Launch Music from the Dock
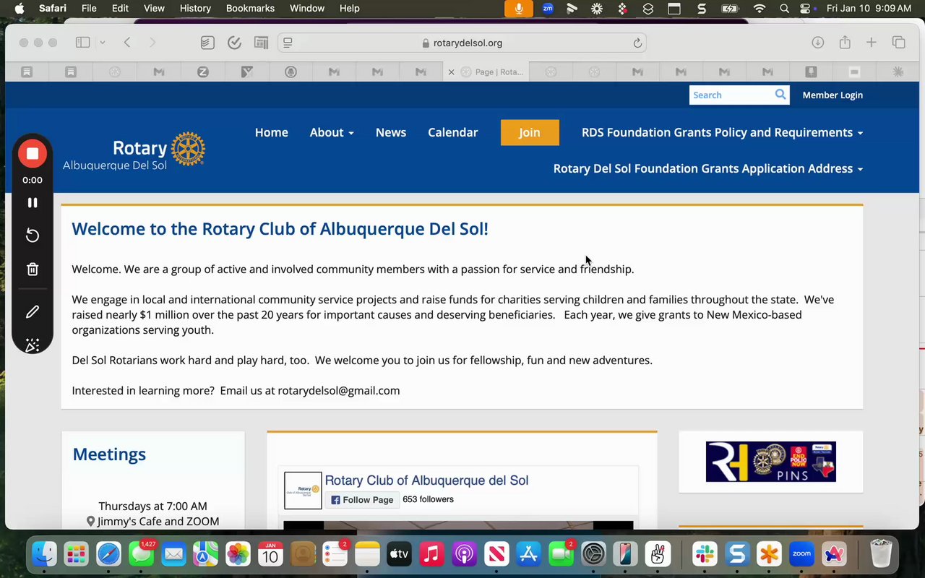925x578 pixels. [x=431, y=554]
